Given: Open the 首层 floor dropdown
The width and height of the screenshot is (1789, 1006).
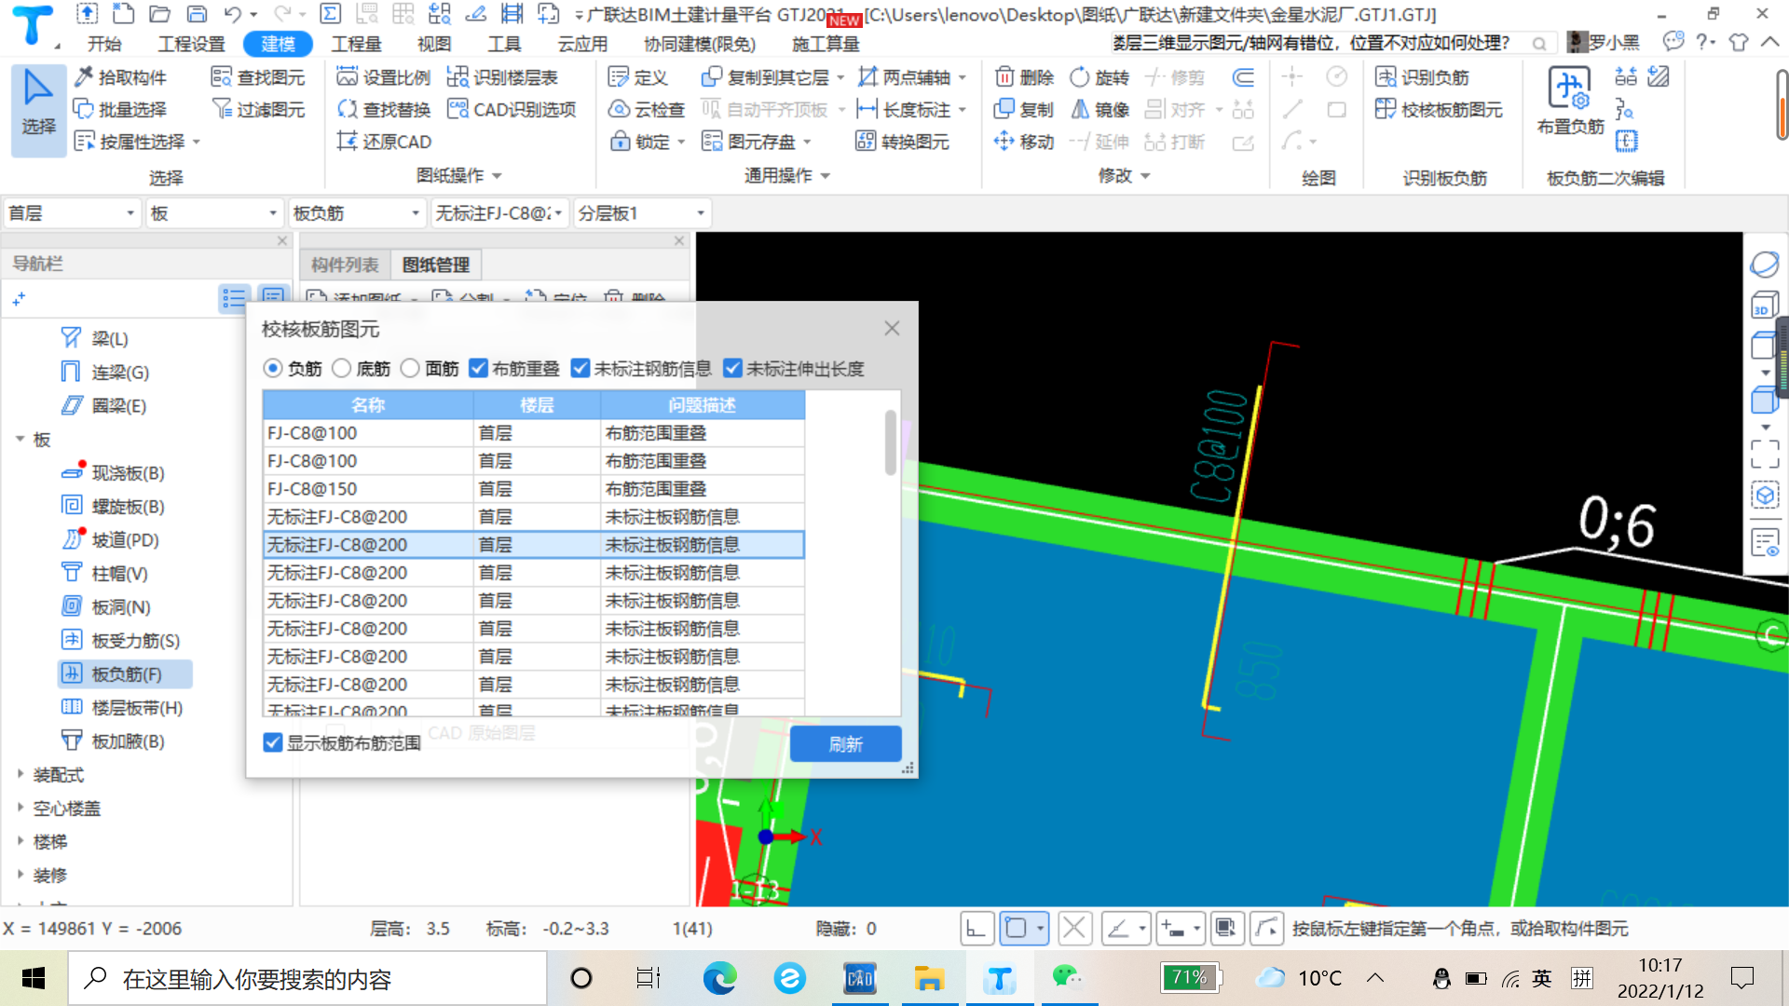Looking at the screenshot, I should click(73, 213).
